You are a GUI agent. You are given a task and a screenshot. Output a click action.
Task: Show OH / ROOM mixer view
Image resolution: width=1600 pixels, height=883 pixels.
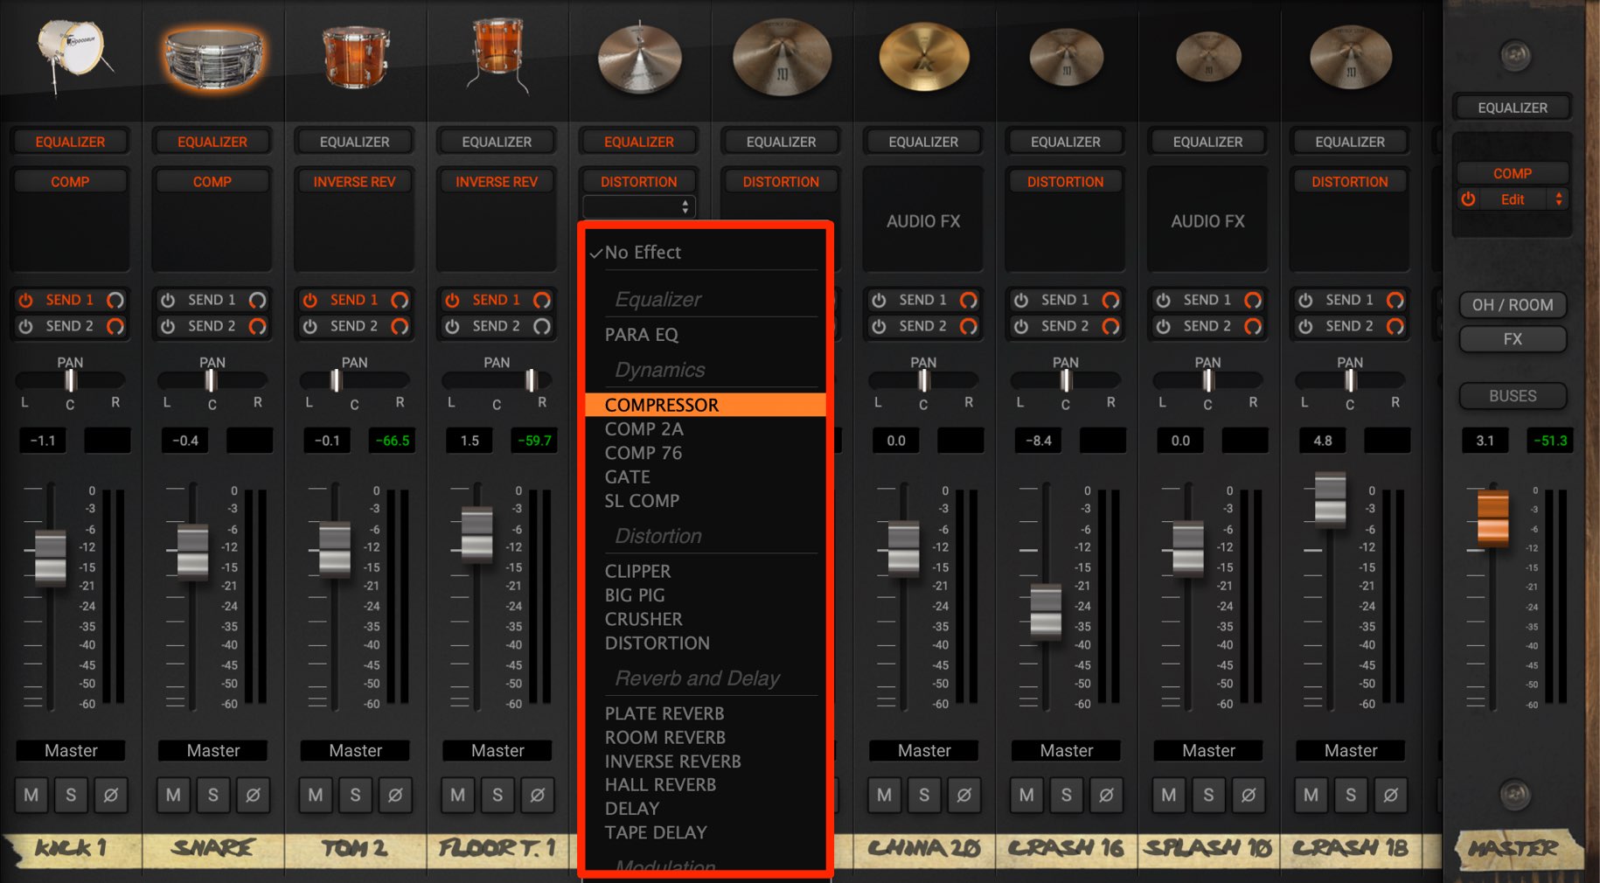pyautogui.click(x=1513, y=305)
